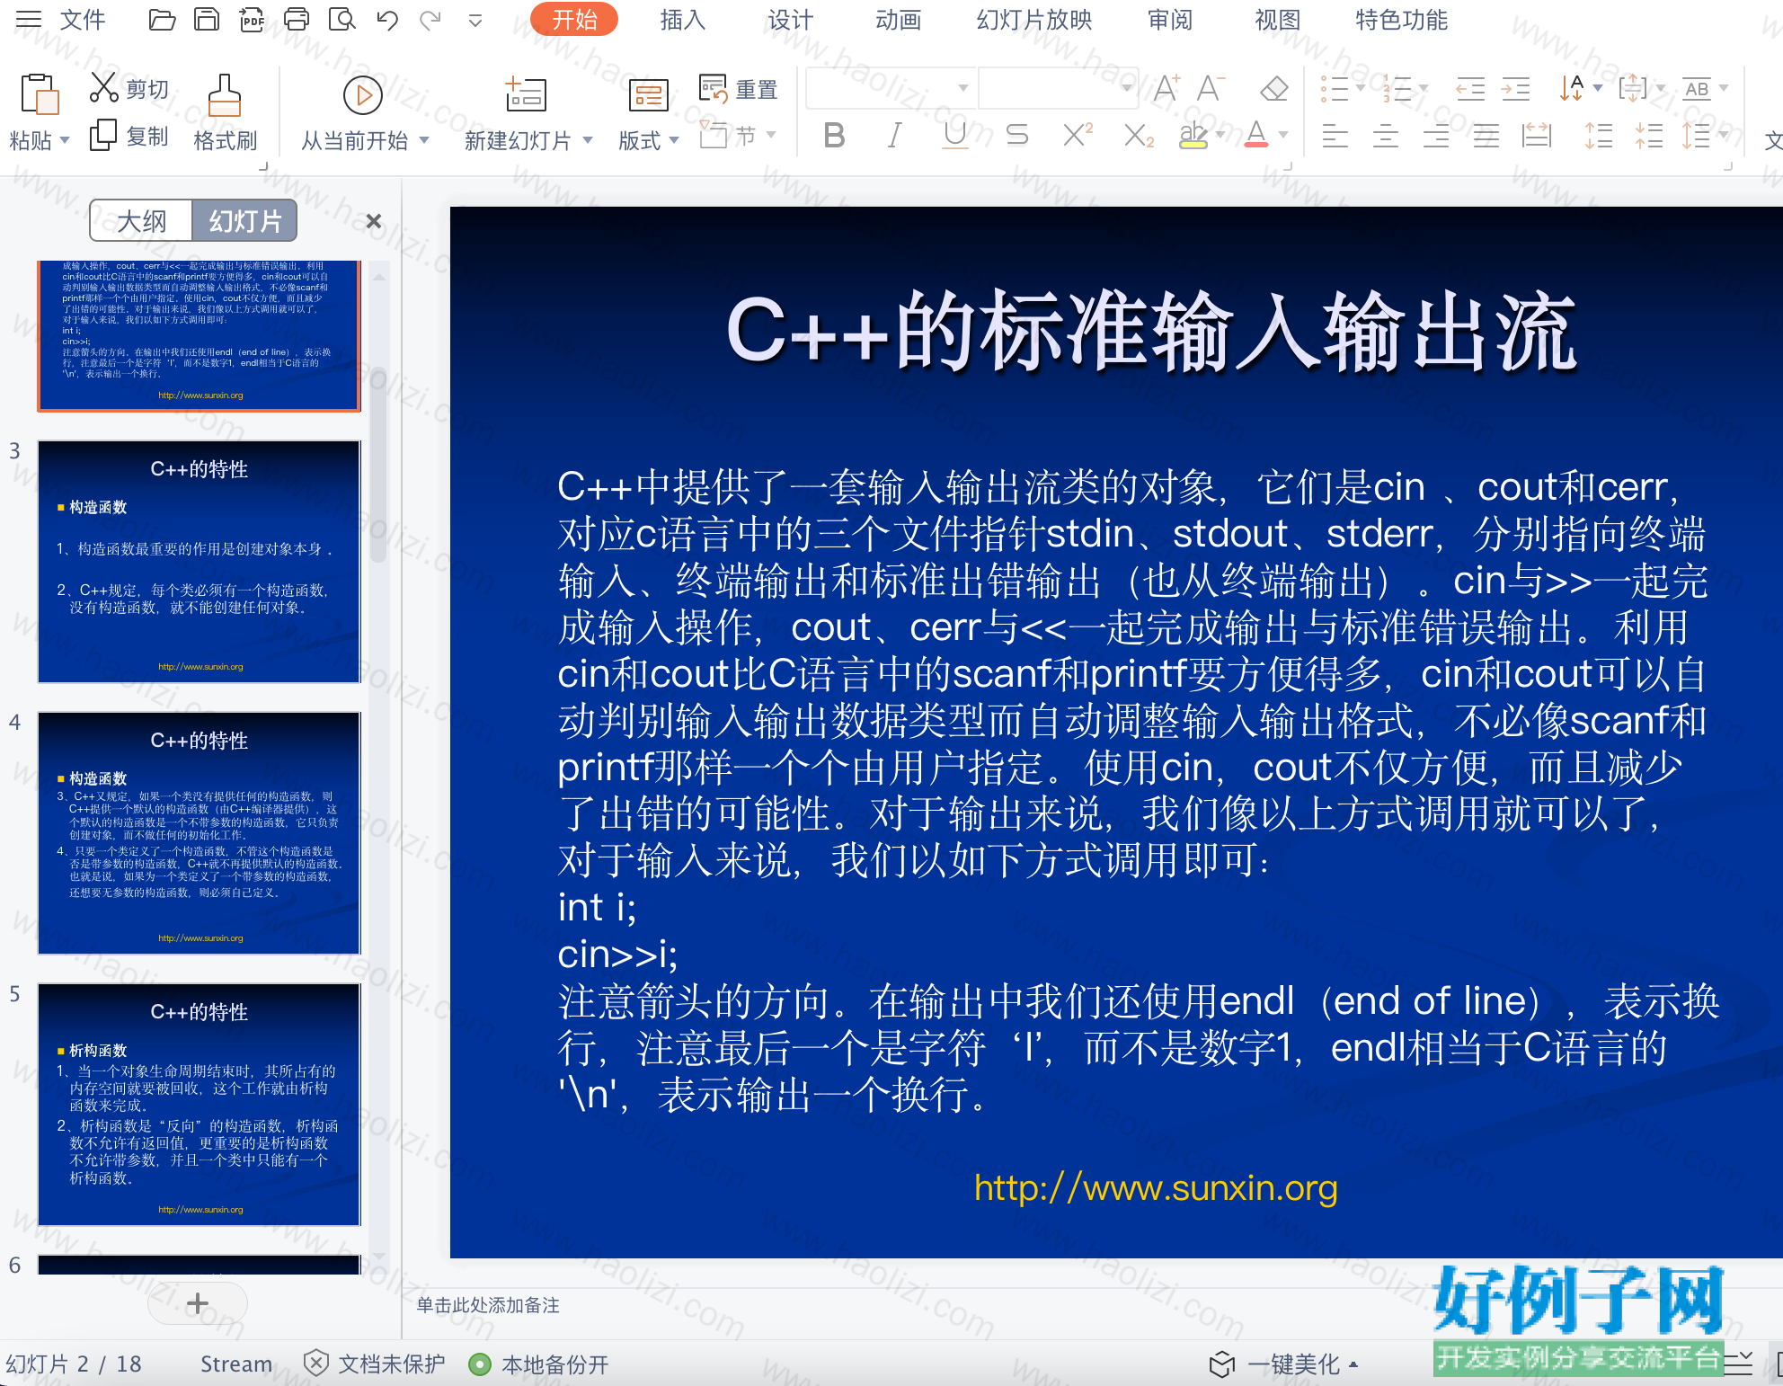Decrease font size icon
This screenshot has width=1783, height=1386.
1211,88
